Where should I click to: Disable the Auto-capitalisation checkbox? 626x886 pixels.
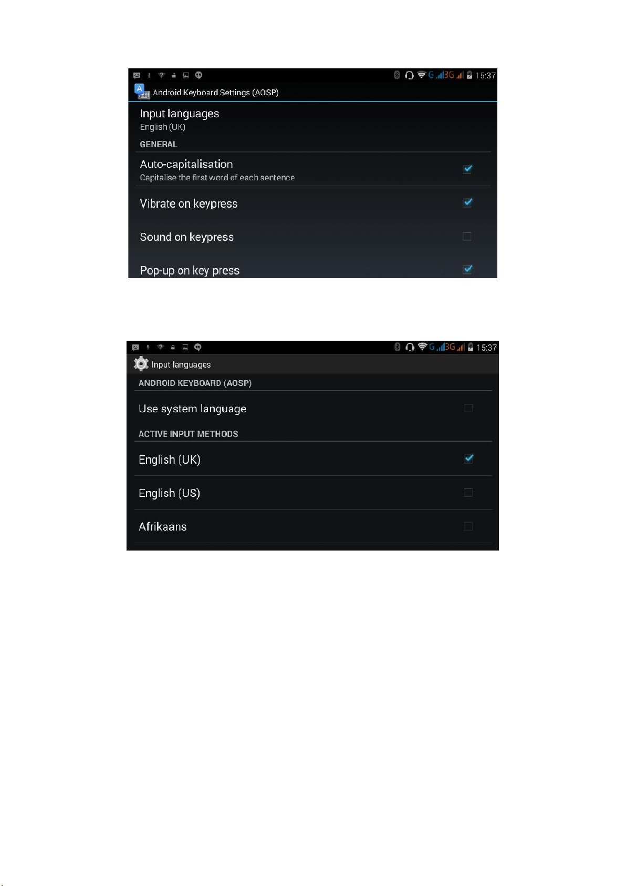point(467,169)
